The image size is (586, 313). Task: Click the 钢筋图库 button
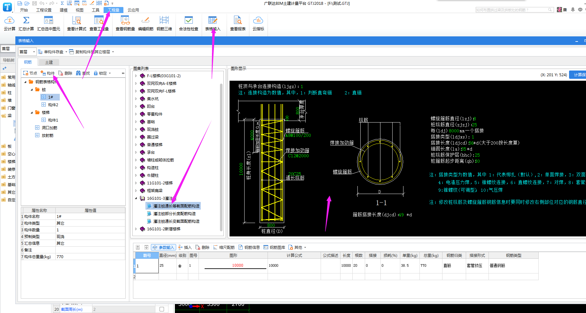(274, 248)
